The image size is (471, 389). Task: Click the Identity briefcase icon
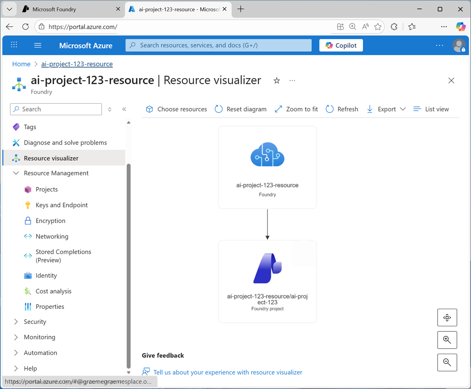tap(27, 275)
